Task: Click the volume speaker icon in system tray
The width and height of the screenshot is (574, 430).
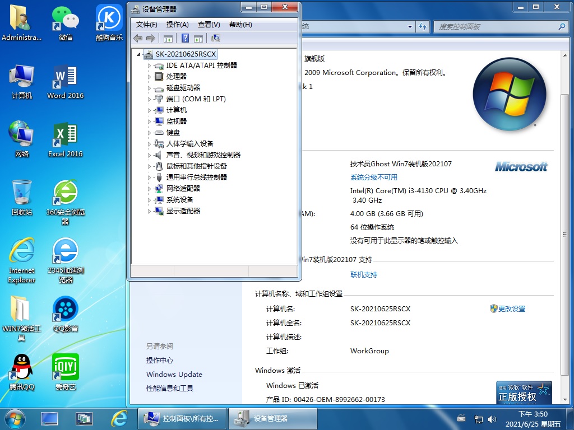Action: pyautogui.click(x=492, y=419)
